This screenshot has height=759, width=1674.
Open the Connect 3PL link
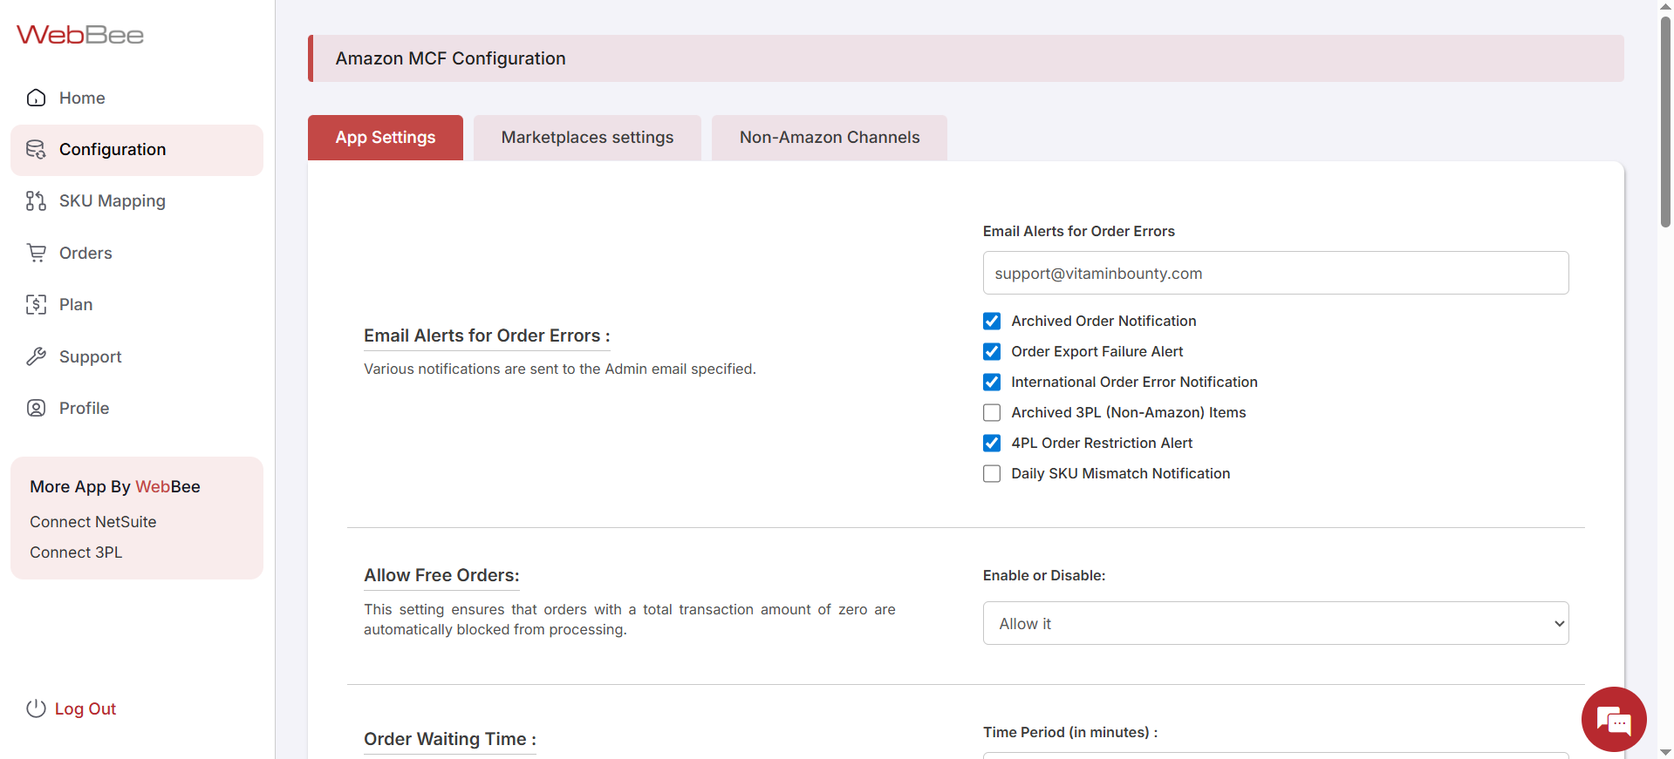coord(76,552)
